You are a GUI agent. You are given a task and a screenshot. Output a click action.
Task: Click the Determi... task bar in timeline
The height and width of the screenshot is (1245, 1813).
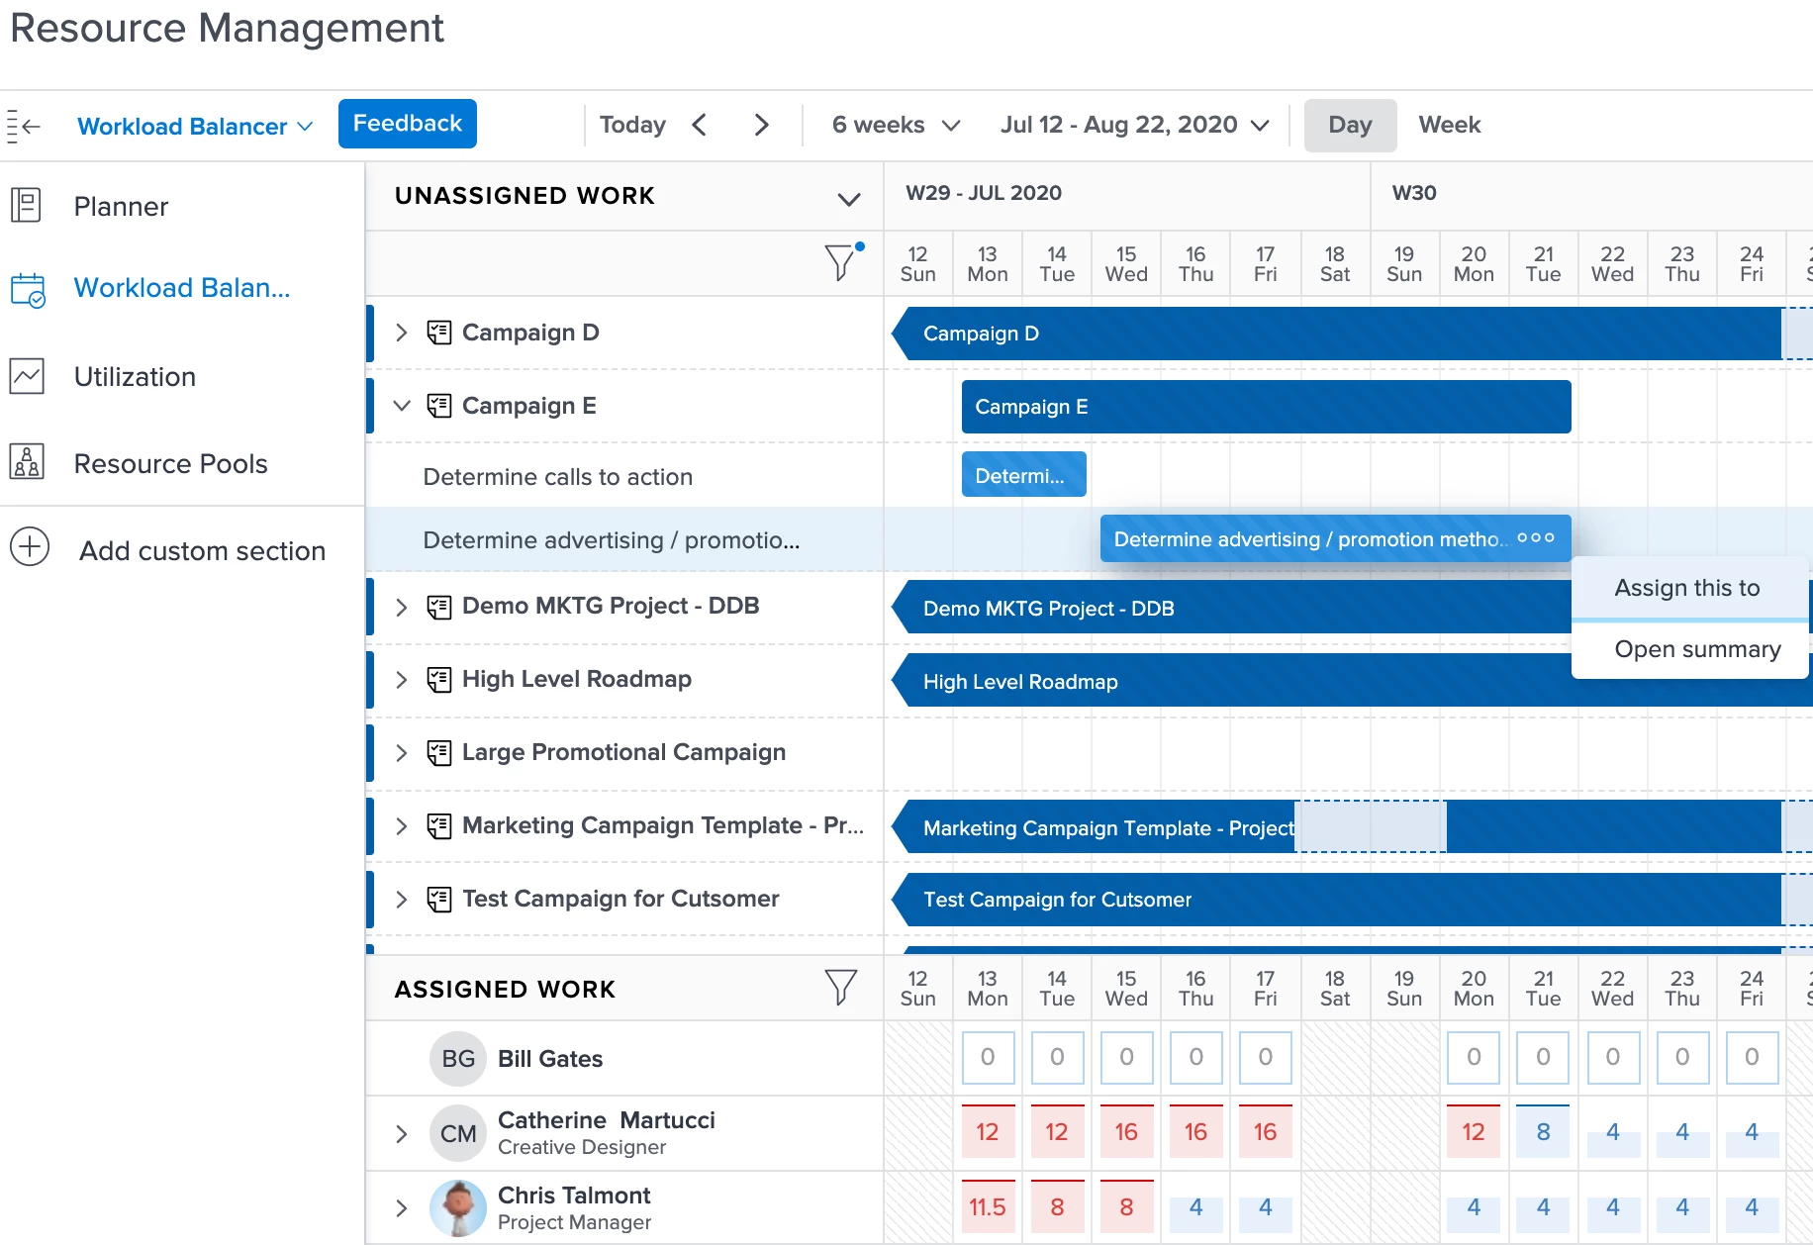click(1023, 474)
